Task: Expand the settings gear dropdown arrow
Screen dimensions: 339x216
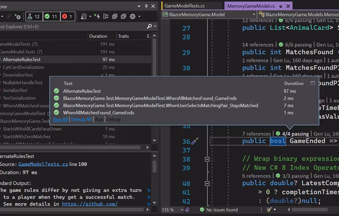Action: click(139, 16)
